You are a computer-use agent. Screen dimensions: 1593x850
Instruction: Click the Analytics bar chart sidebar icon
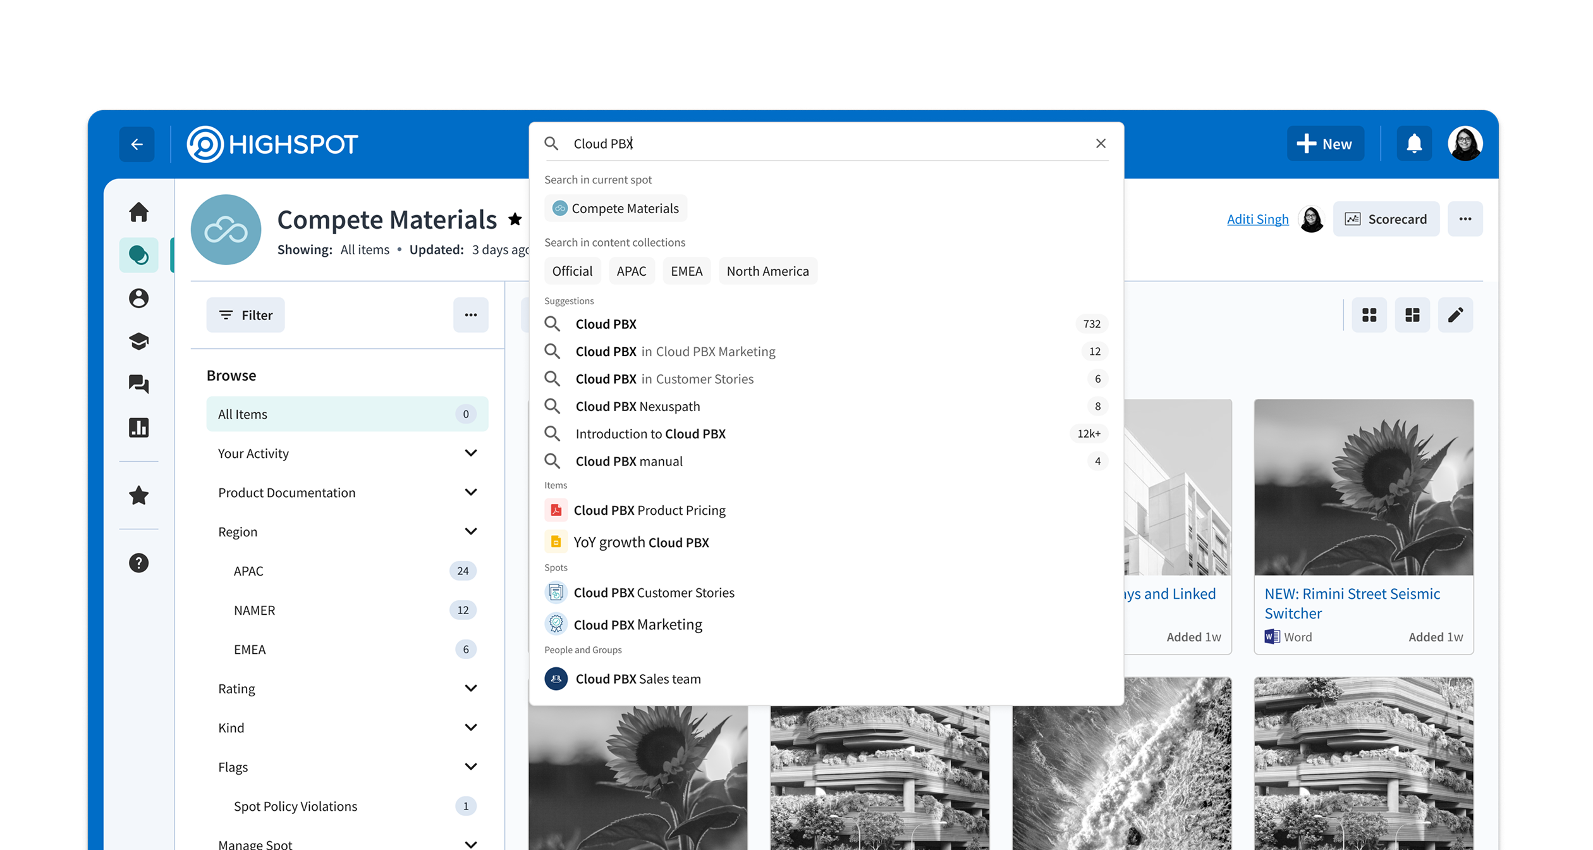coord(138,428)
